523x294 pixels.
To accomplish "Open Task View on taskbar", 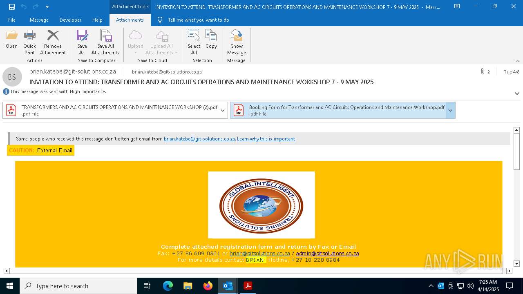I will [147, 286].
